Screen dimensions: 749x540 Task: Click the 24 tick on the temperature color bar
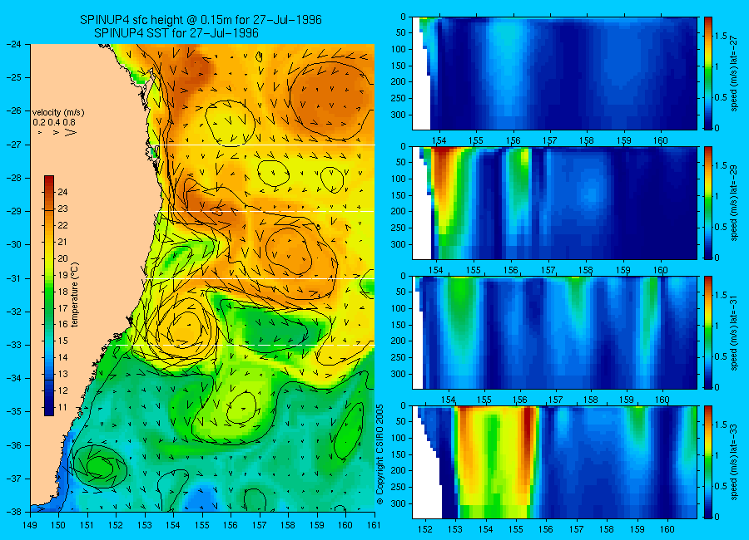click(x=62, y=192)
